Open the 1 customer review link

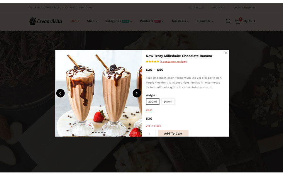(x=173, y=62)
